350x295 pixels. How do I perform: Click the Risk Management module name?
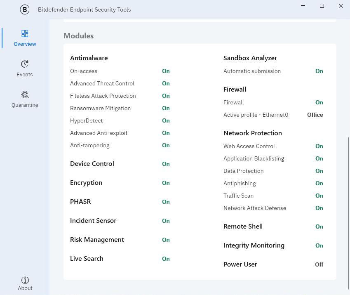pos(97,240)
